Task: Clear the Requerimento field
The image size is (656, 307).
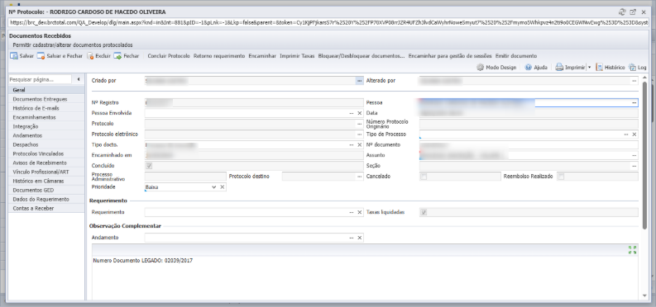Action: 359,212
